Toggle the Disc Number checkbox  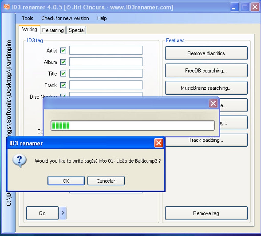pos(63,96)
